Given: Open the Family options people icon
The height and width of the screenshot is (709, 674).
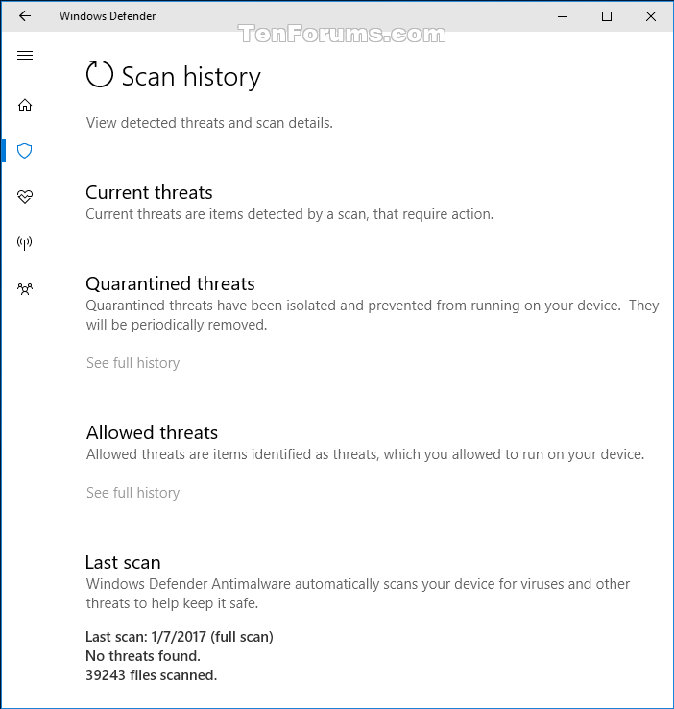Looking at the screenshot, I should pyautogui.click(x=25, y=288).
